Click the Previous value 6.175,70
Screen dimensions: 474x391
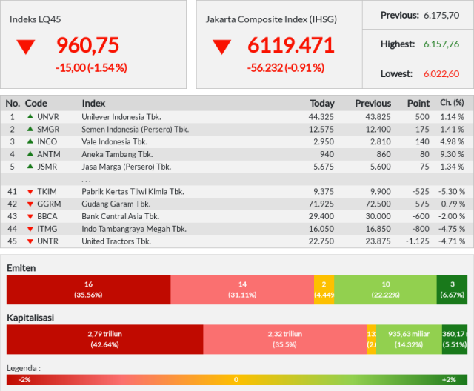tap(441, 15)
